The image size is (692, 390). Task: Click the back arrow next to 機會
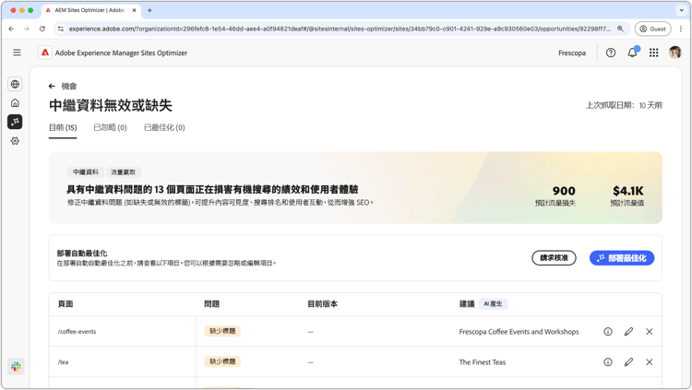tap(52, 86)
